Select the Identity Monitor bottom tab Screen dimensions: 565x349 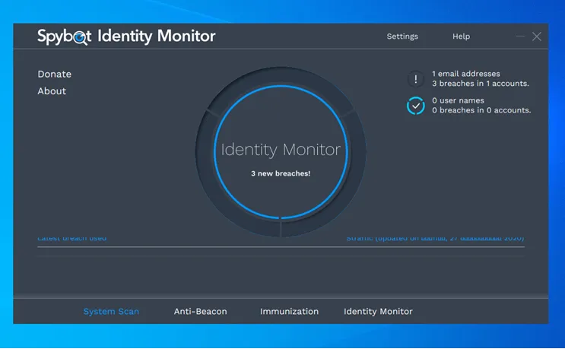pyautogui.click(x=378, y=312)
